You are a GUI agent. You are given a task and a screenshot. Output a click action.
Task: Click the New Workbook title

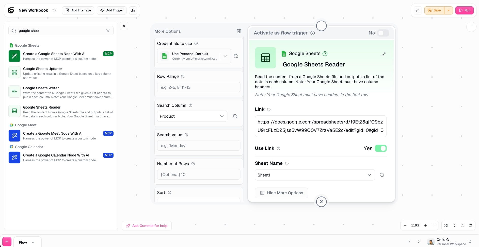[33, 10]
